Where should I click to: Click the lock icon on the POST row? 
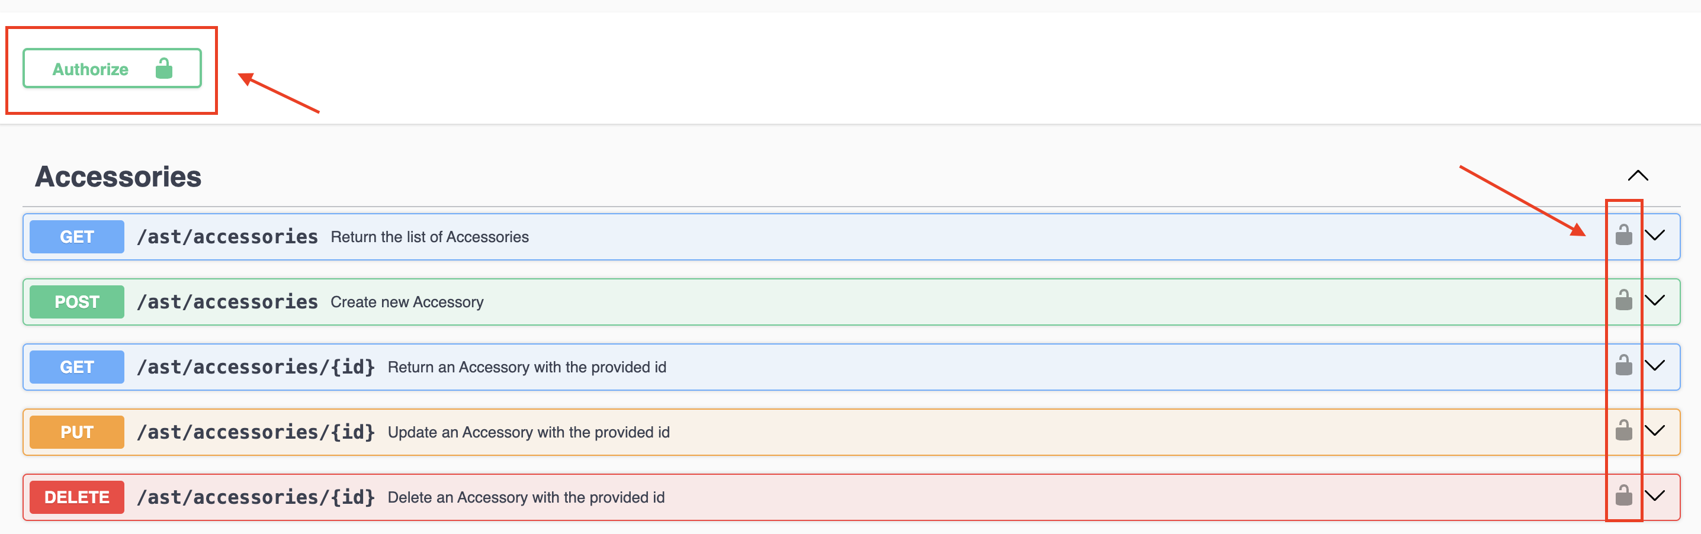1623,300
